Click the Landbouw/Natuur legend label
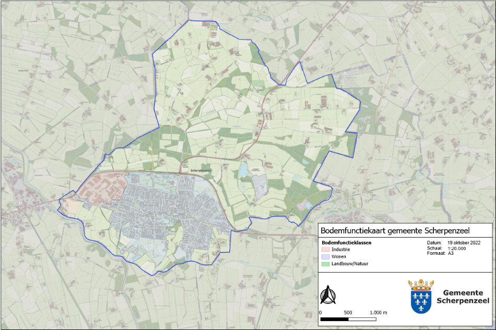This screenshot has width=496, height=330. click(x=350, y=264)
